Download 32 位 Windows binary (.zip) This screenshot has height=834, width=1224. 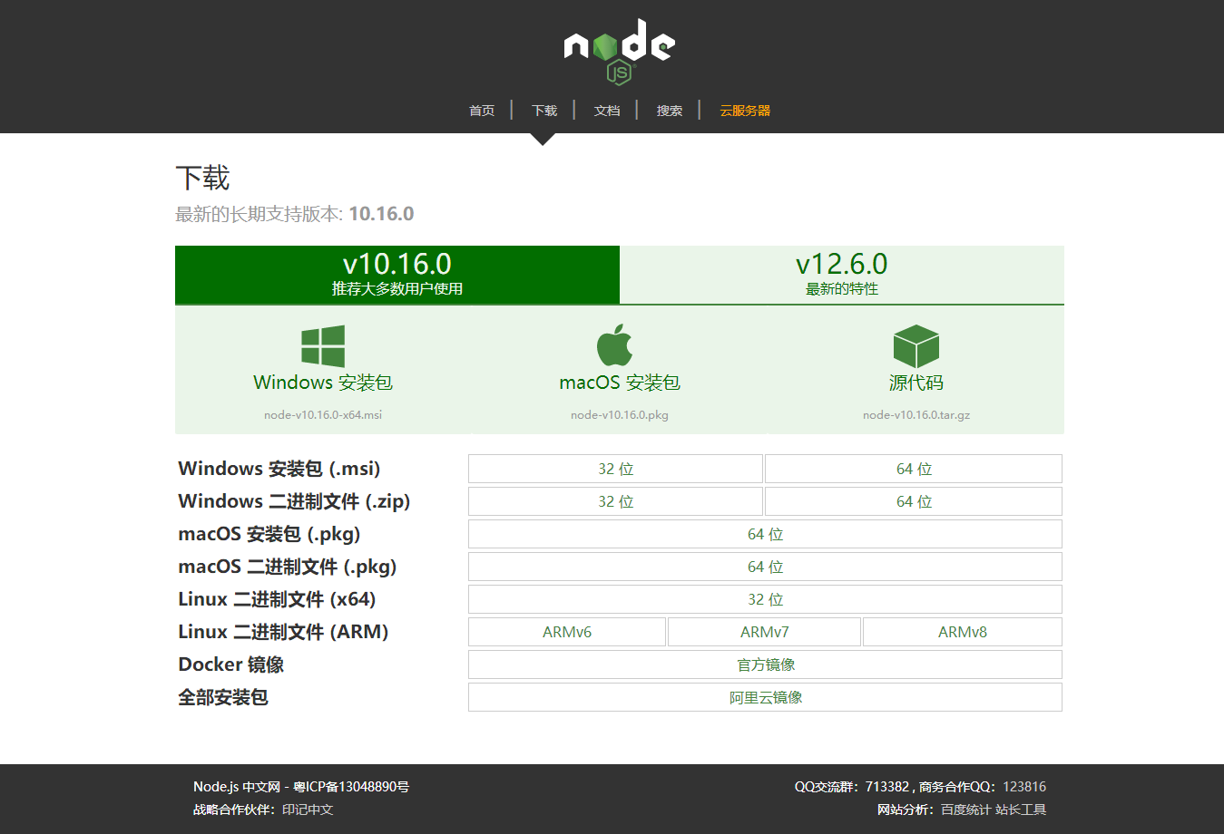[x=615, y=501]
